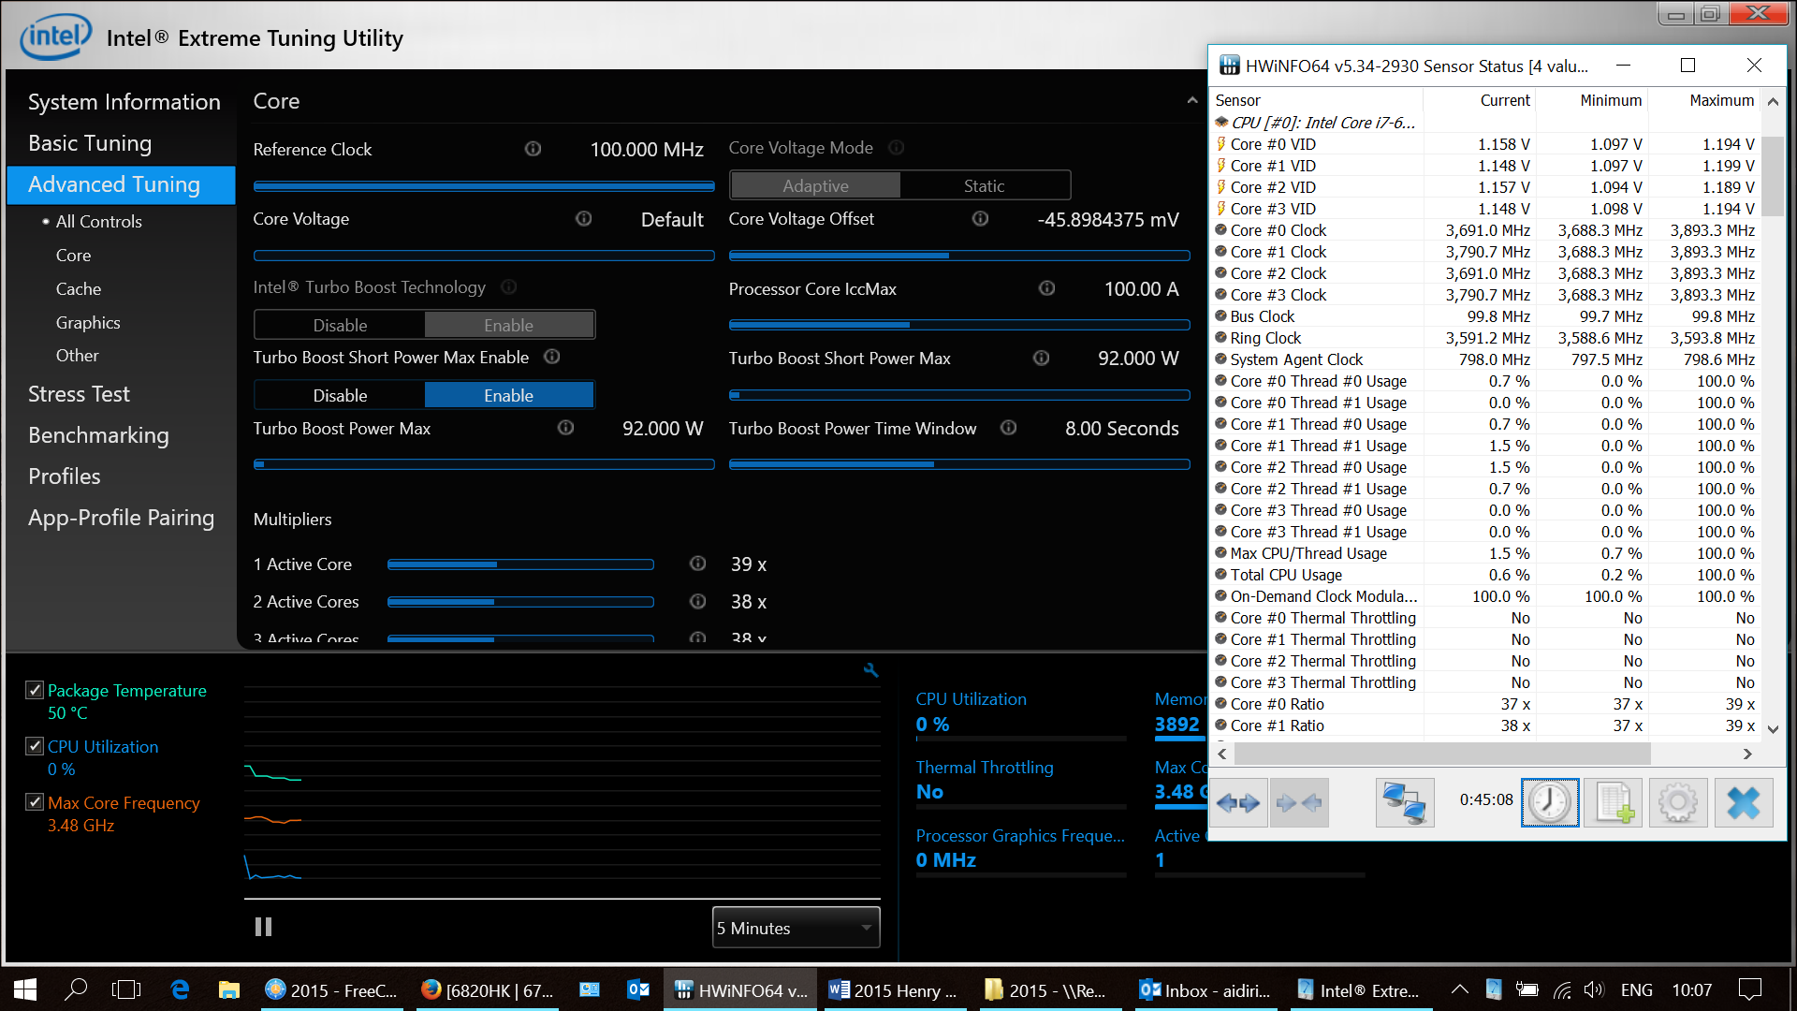Open monitor settings wrench icon

871,670
